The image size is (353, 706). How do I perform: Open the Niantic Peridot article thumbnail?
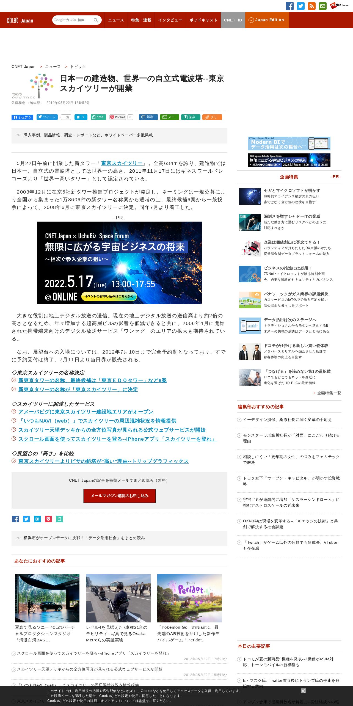click(189, 598)
